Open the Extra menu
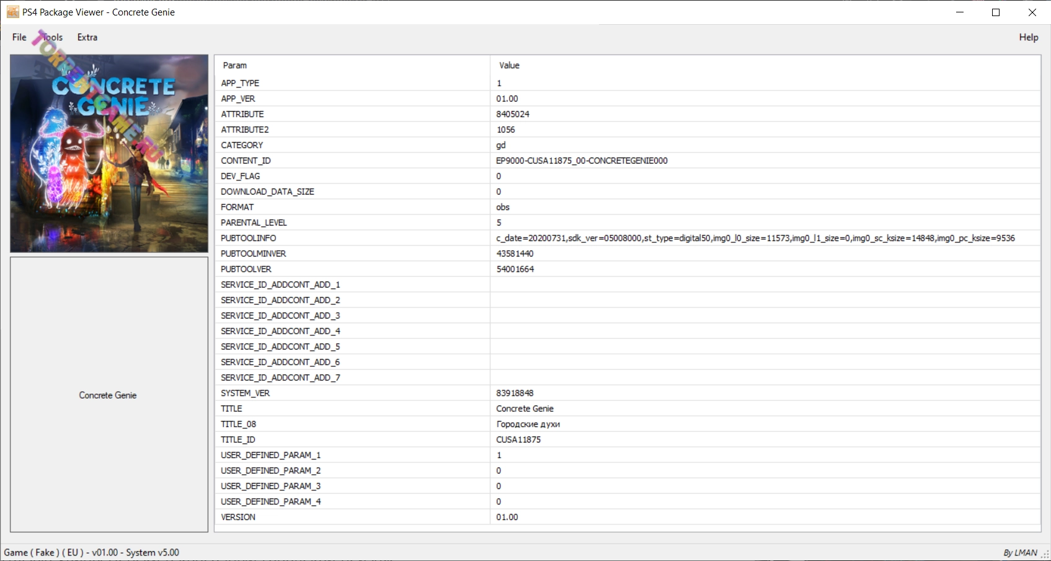1051x561 pixels. click(x=87, y=37)
